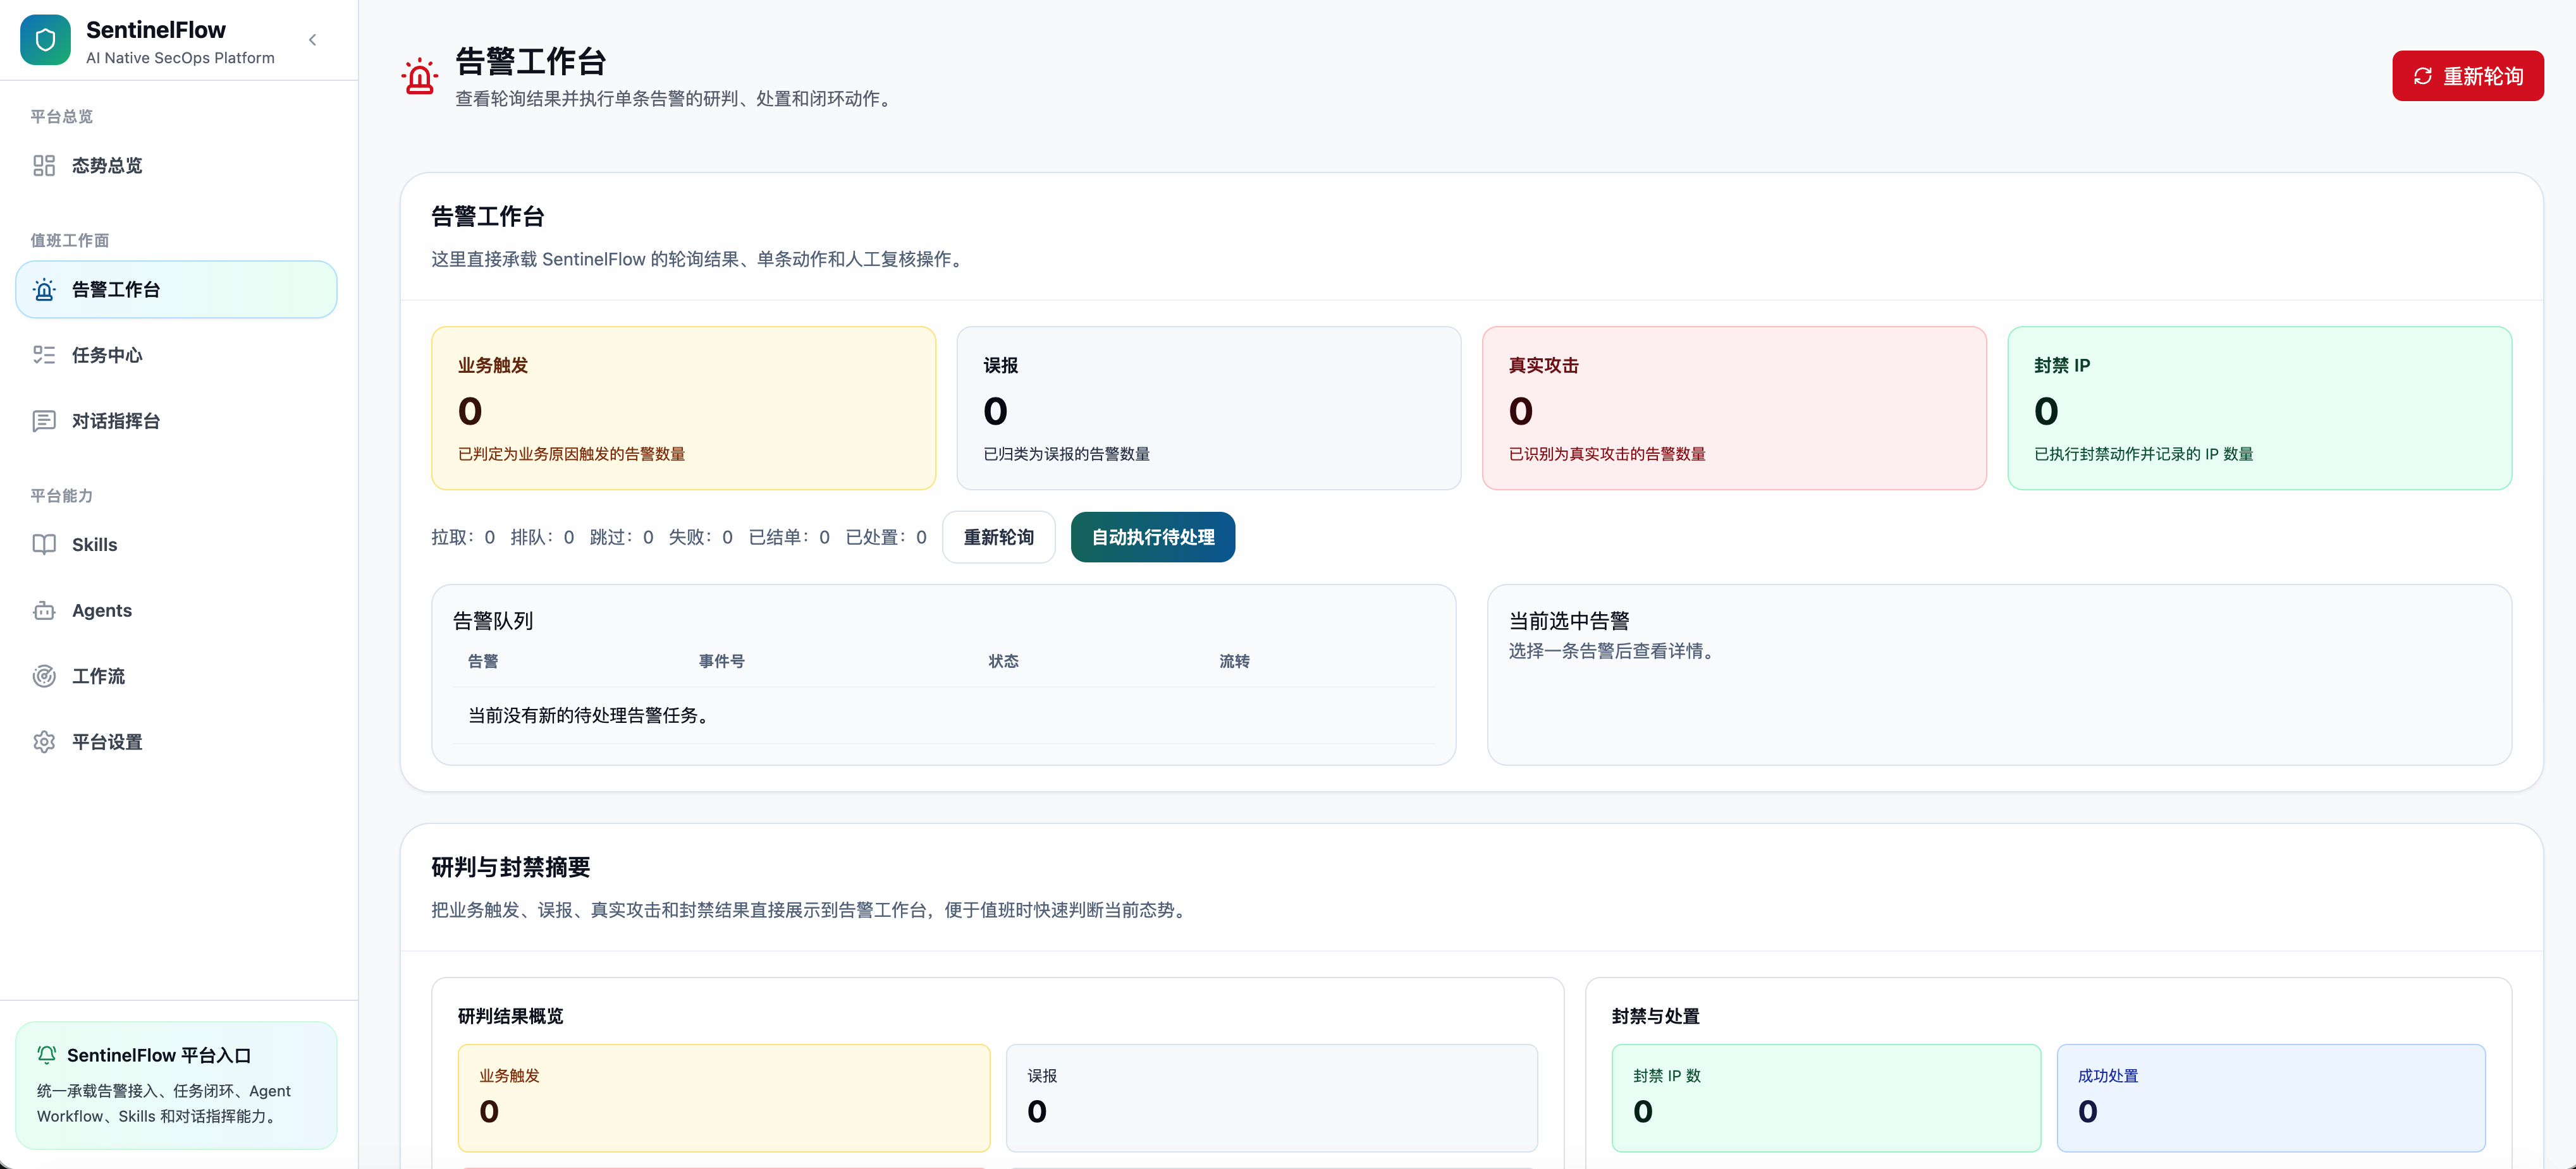Select 告警工作台 in the sidebar
2576x1169 pixels.
coord(177,290)
